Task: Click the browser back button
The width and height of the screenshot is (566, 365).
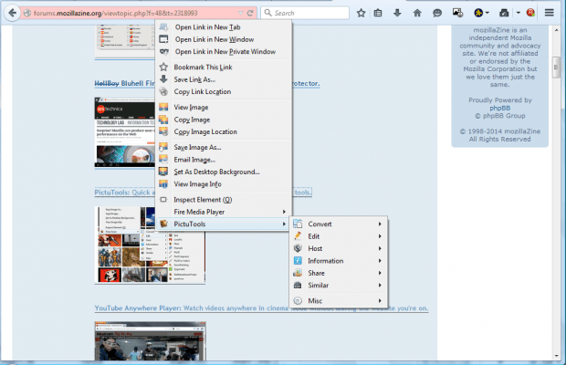Action: point(10,14)
